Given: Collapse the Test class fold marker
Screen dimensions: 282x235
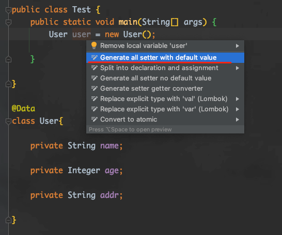Looking at the screenshot, I should click(8, 10).
